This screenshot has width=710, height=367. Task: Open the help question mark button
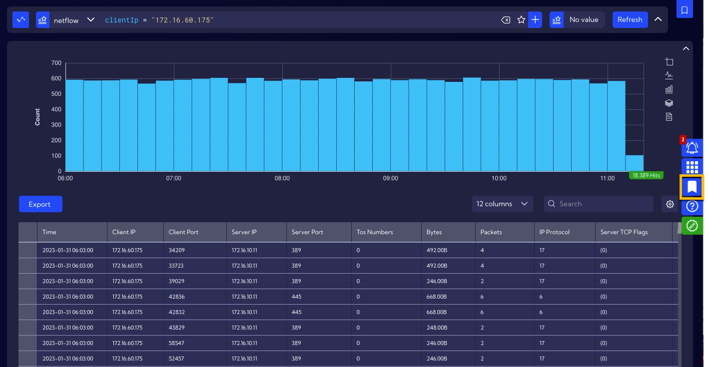(692, 206)
